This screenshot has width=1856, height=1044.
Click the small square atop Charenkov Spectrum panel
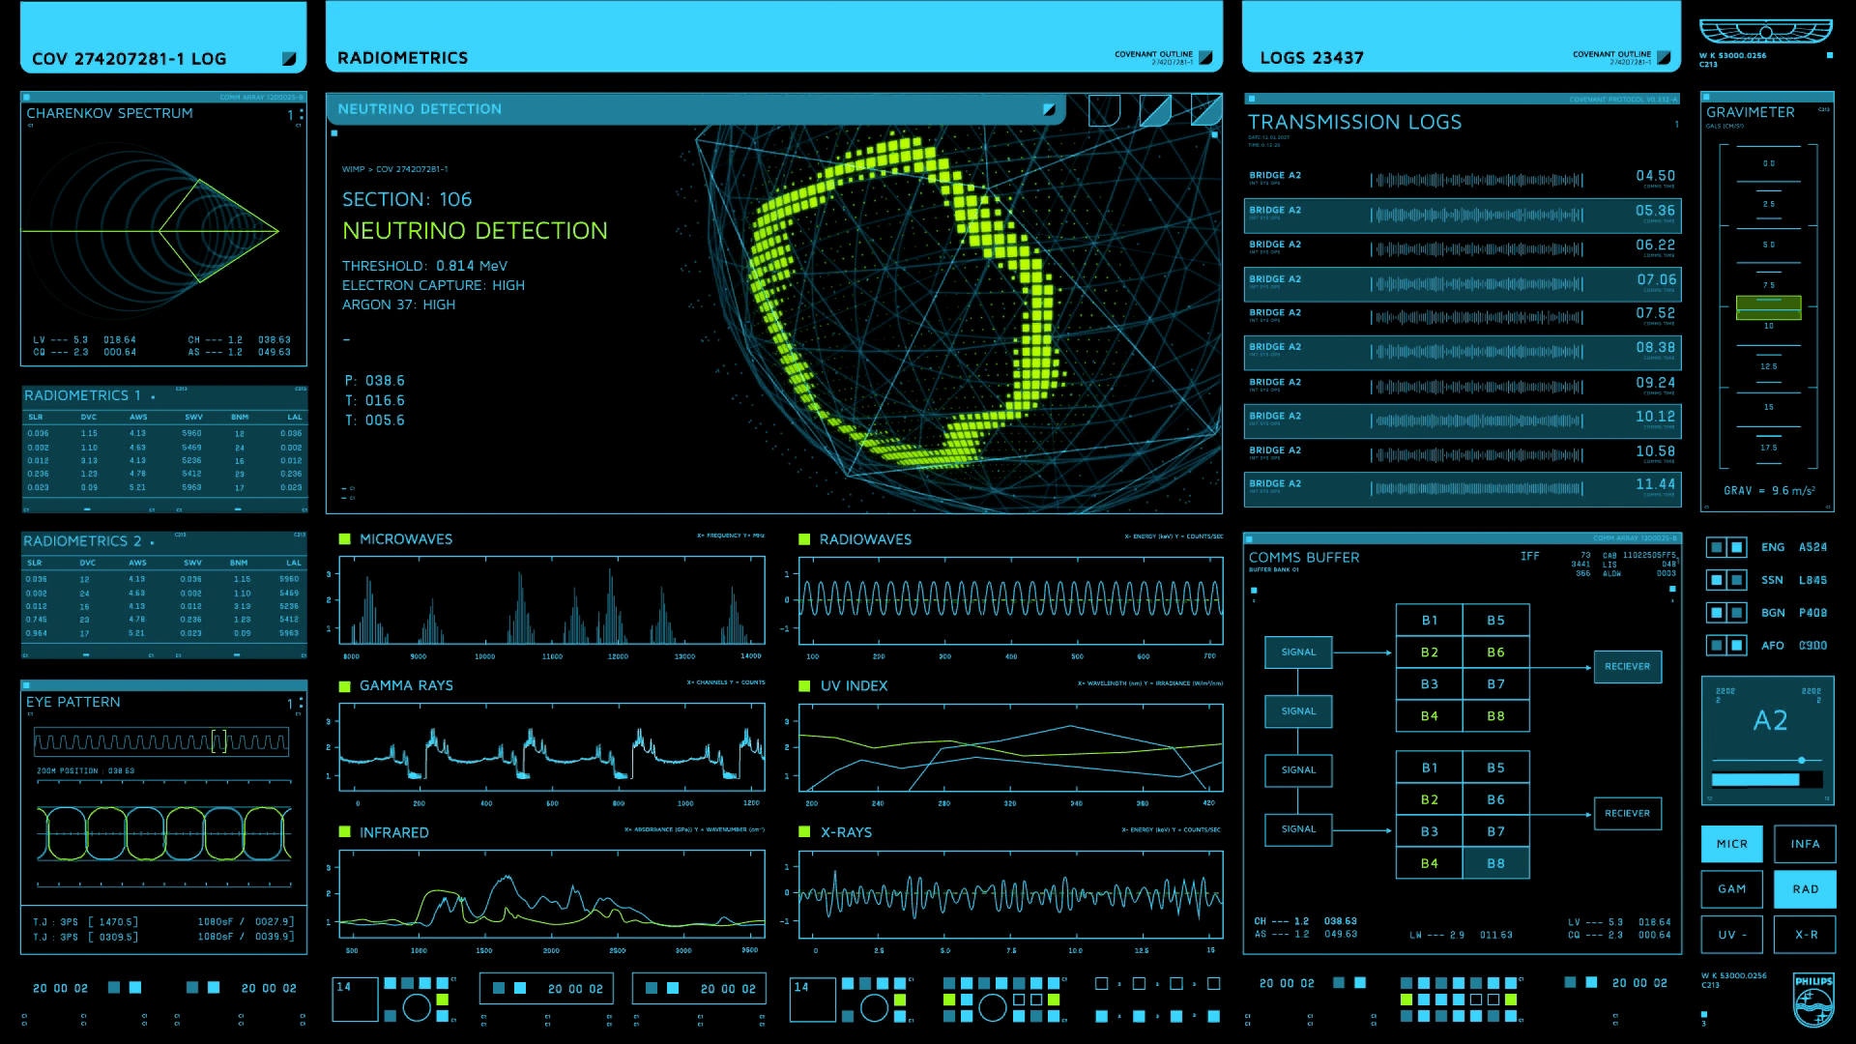coord(27,98)
